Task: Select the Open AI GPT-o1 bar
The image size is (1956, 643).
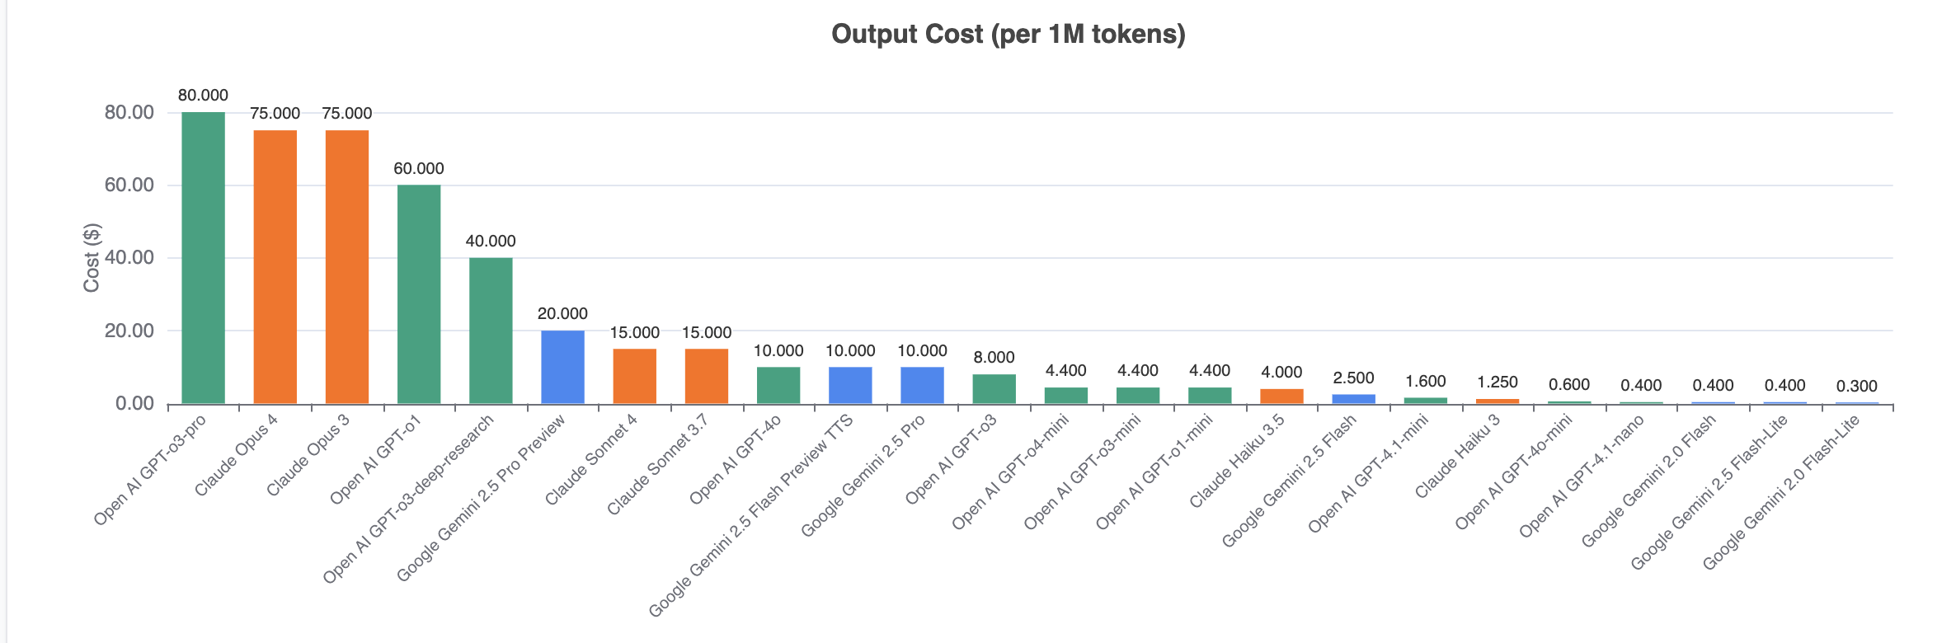Action: 419,294
